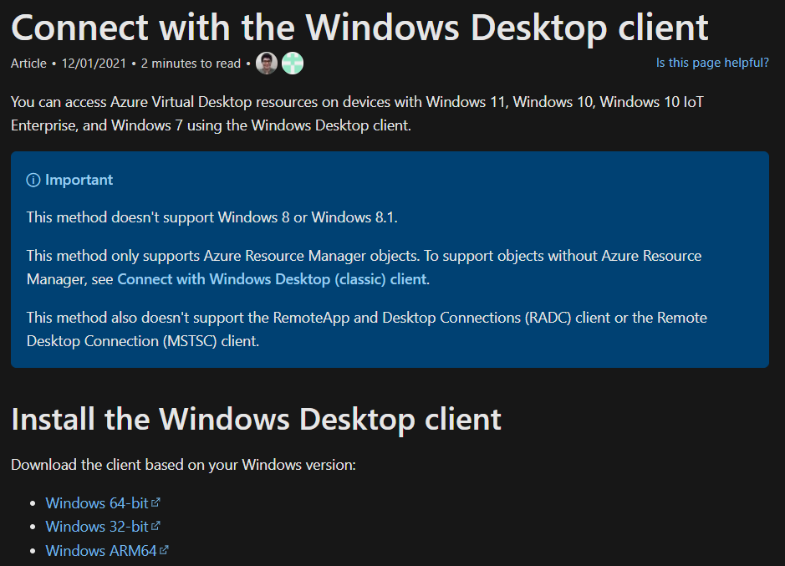Open the green cross contributor avatar
The width and height of the screenshot is (785, 566).
pyautogui.click(x=293, y=64)
